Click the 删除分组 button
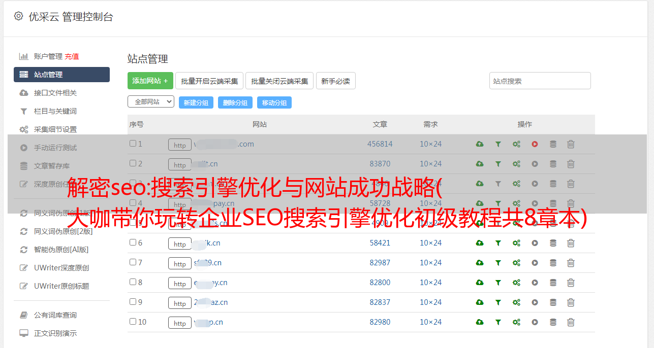654x348 pixels. (235, 102)
